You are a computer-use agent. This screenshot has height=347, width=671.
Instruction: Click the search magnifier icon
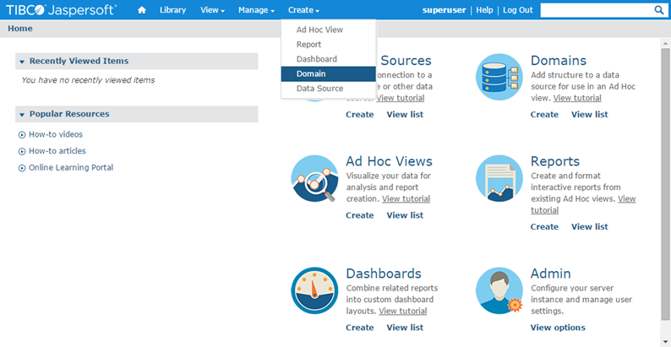click(658, 10)
